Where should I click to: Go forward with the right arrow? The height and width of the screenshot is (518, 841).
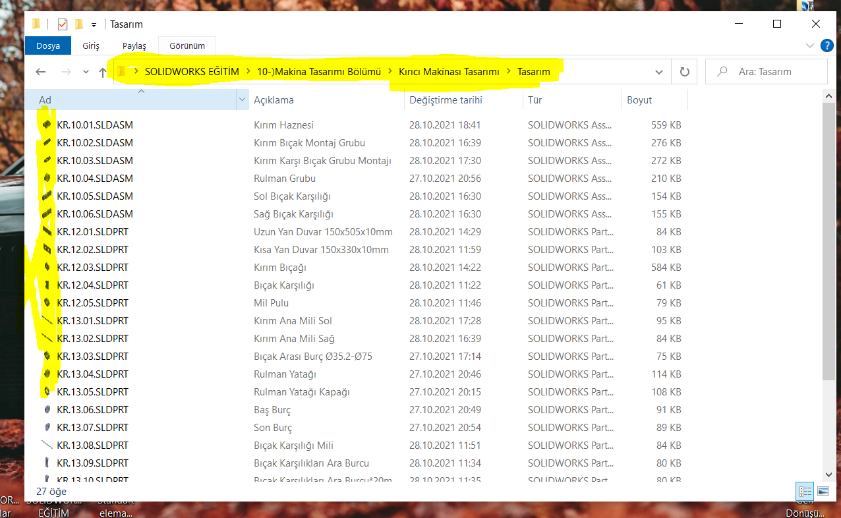click(x=65, y=72)
